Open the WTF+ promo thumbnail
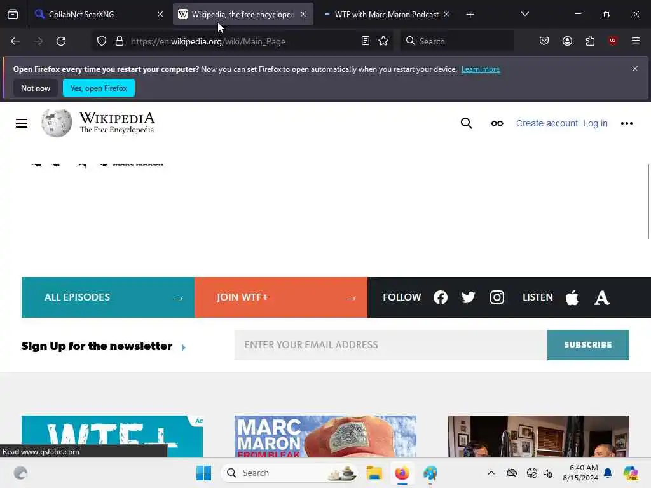The width and height of the screenshot is (651, 488). pyautogui.click(x=112, y=437)
